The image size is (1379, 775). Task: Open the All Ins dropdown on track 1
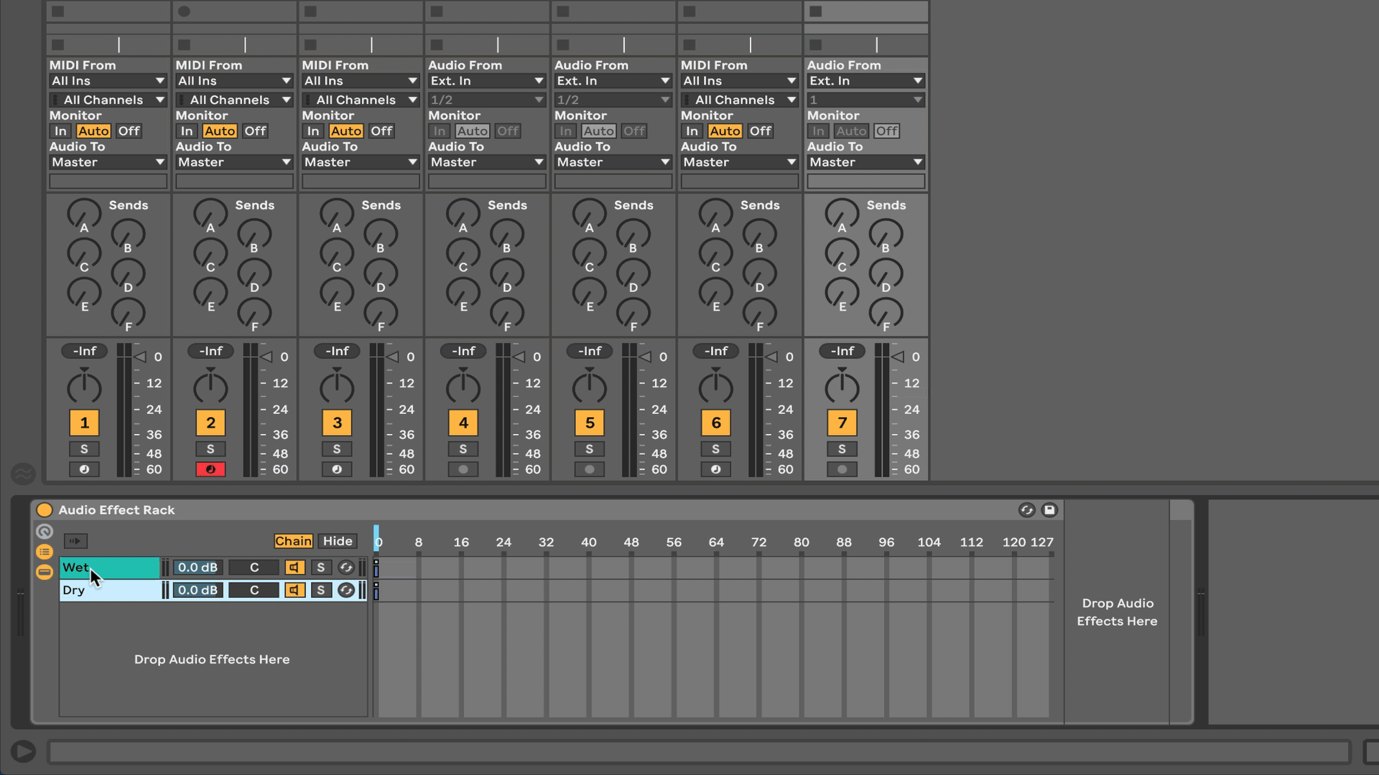[108, 81]
